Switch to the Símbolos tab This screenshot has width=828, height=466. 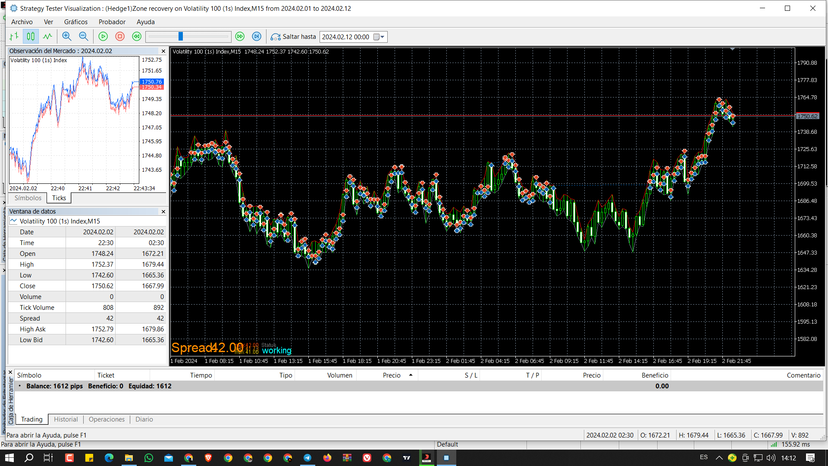click(x=28, y=198)
